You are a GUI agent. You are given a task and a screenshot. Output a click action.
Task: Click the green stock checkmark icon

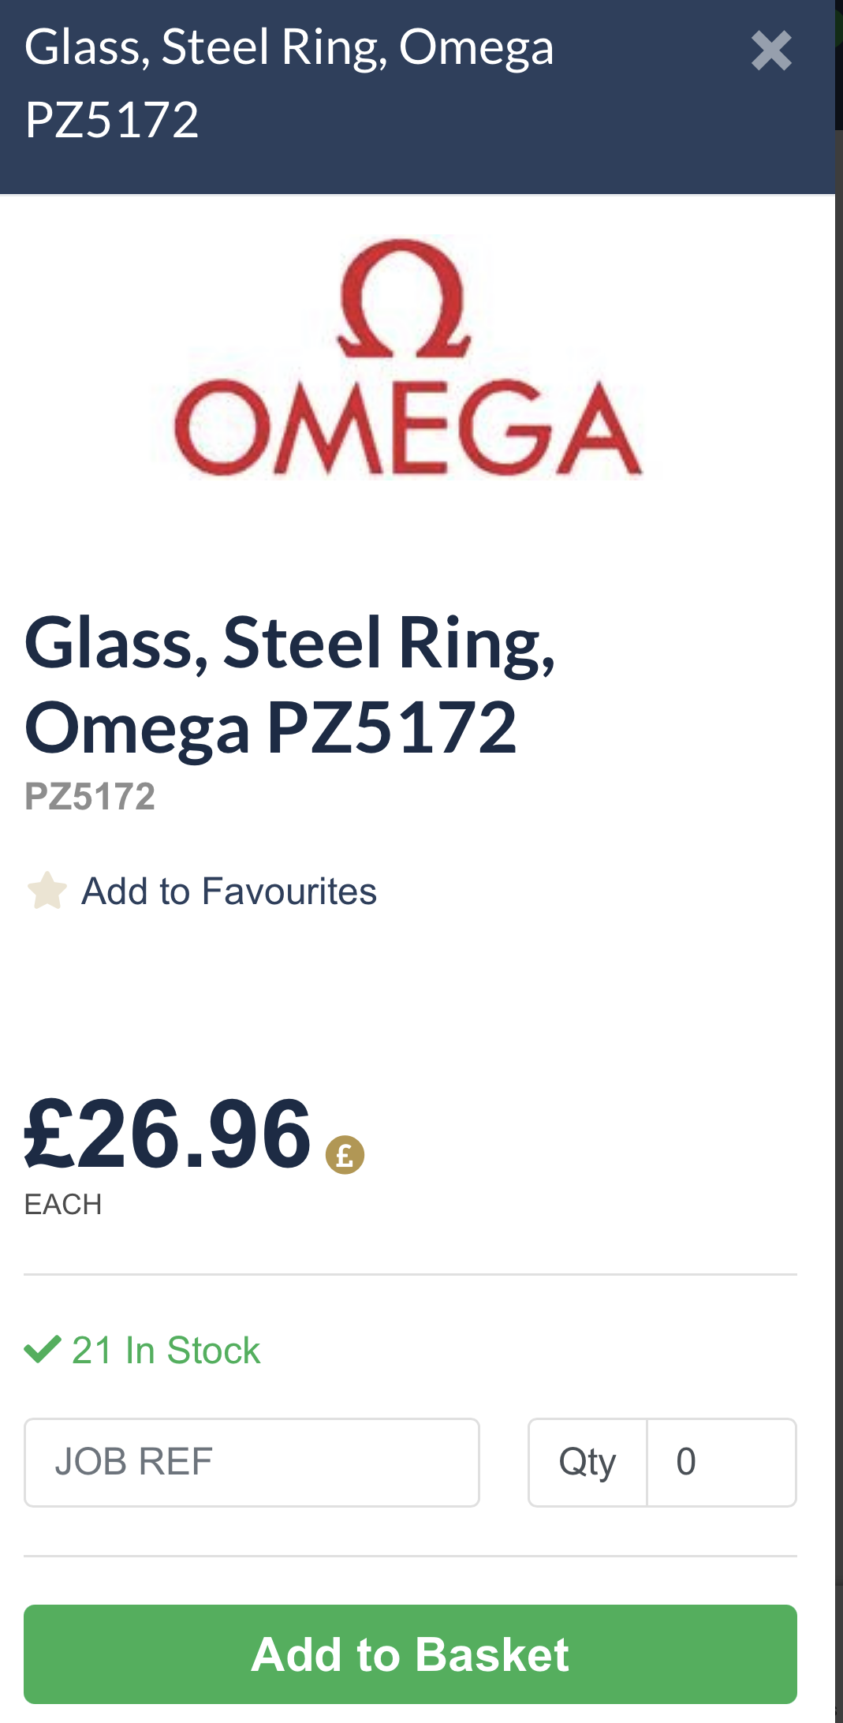point(43,1349)
